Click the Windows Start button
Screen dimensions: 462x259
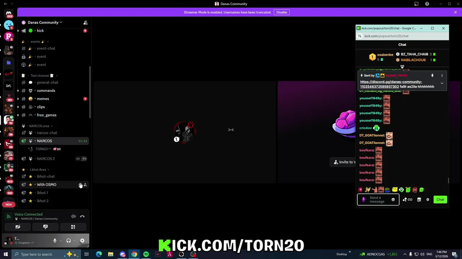click(5, 254)
